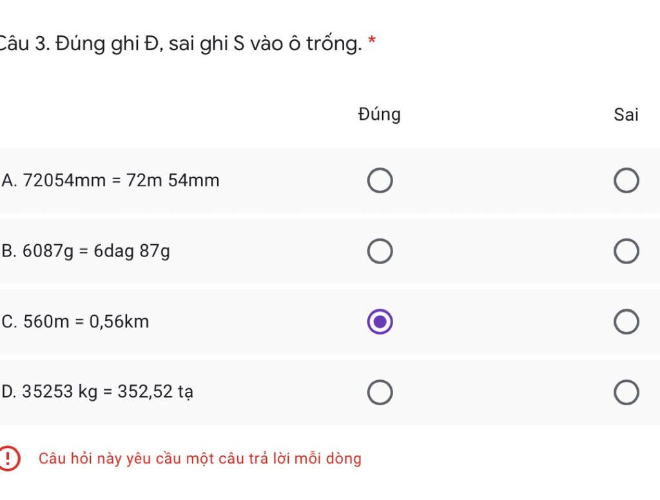Screen dimensions: 660x500
Task: Mark row D 35253 kg as Sai
Action: tap(626, 392)
